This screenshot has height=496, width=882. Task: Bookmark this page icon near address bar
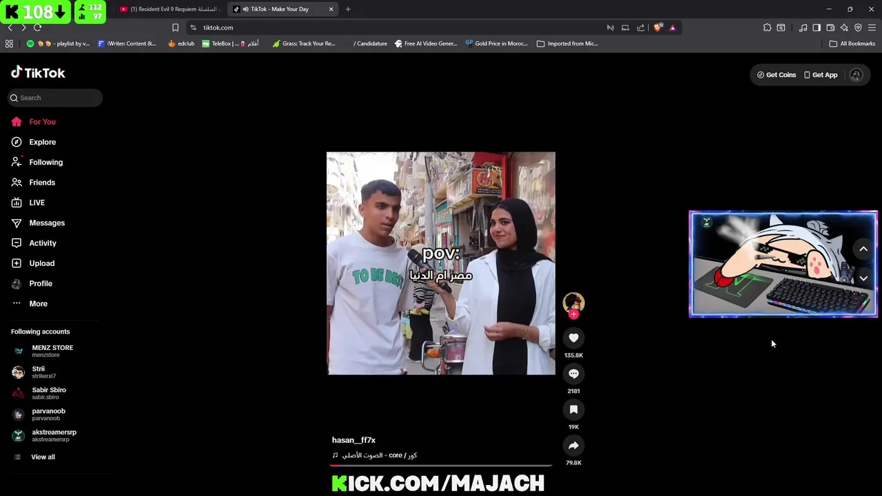pos(175,28)
